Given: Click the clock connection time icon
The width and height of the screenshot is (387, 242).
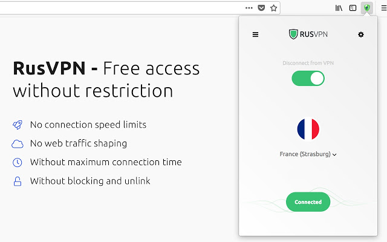Looking at the screenshot, I should tap(18, 163).
